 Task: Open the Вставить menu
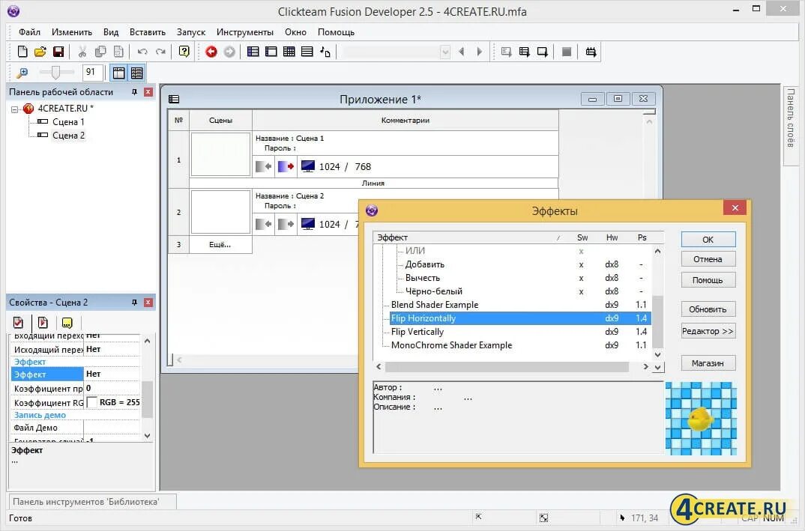[148, 31]
